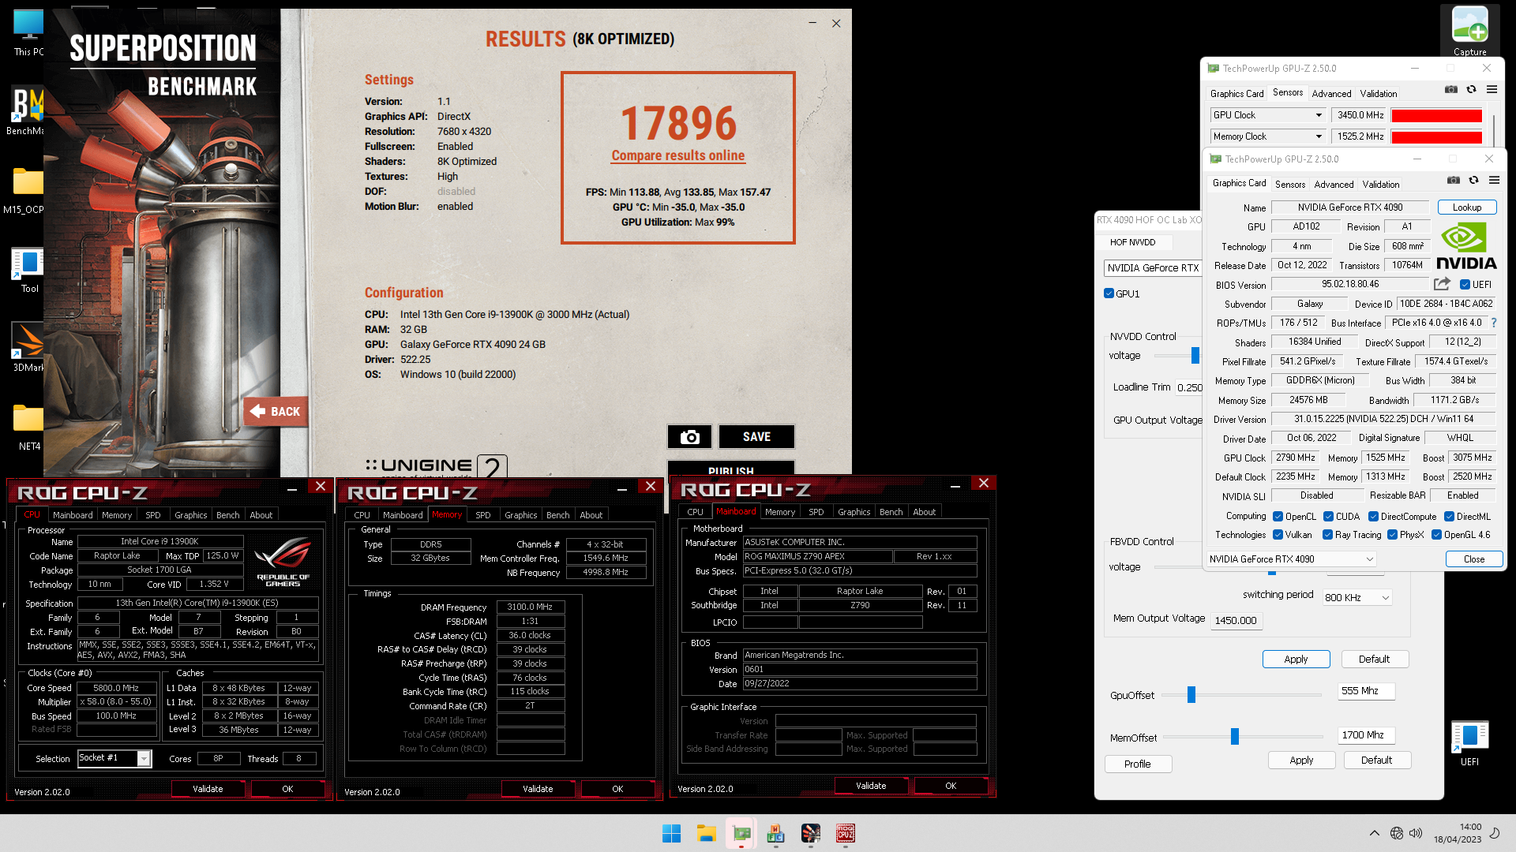This screenshot has width=1516, height=852.
Task: Open Socket #1 selection dropdown in CPU-Z
Action: (114, 758)
